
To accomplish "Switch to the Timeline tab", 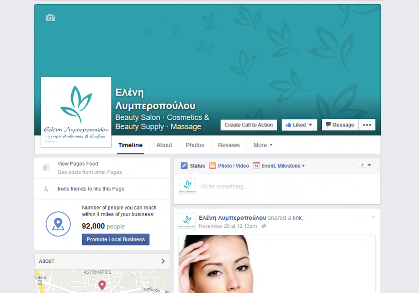I will click(130, 145).
